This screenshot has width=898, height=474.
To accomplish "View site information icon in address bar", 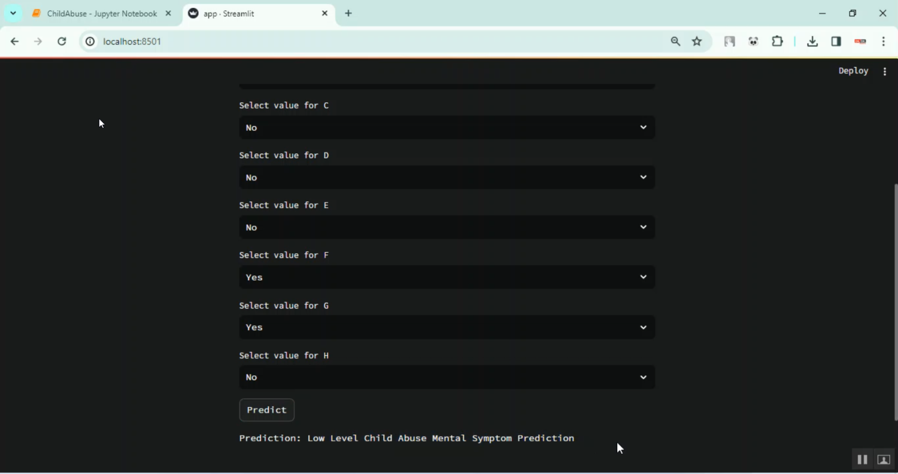I will [x=90, y=41].
